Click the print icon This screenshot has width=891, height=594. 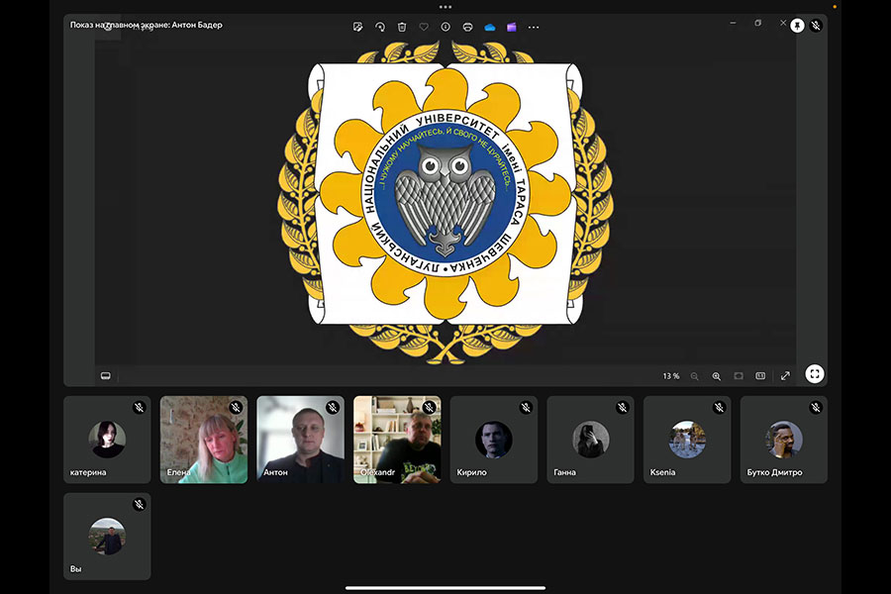467,27
